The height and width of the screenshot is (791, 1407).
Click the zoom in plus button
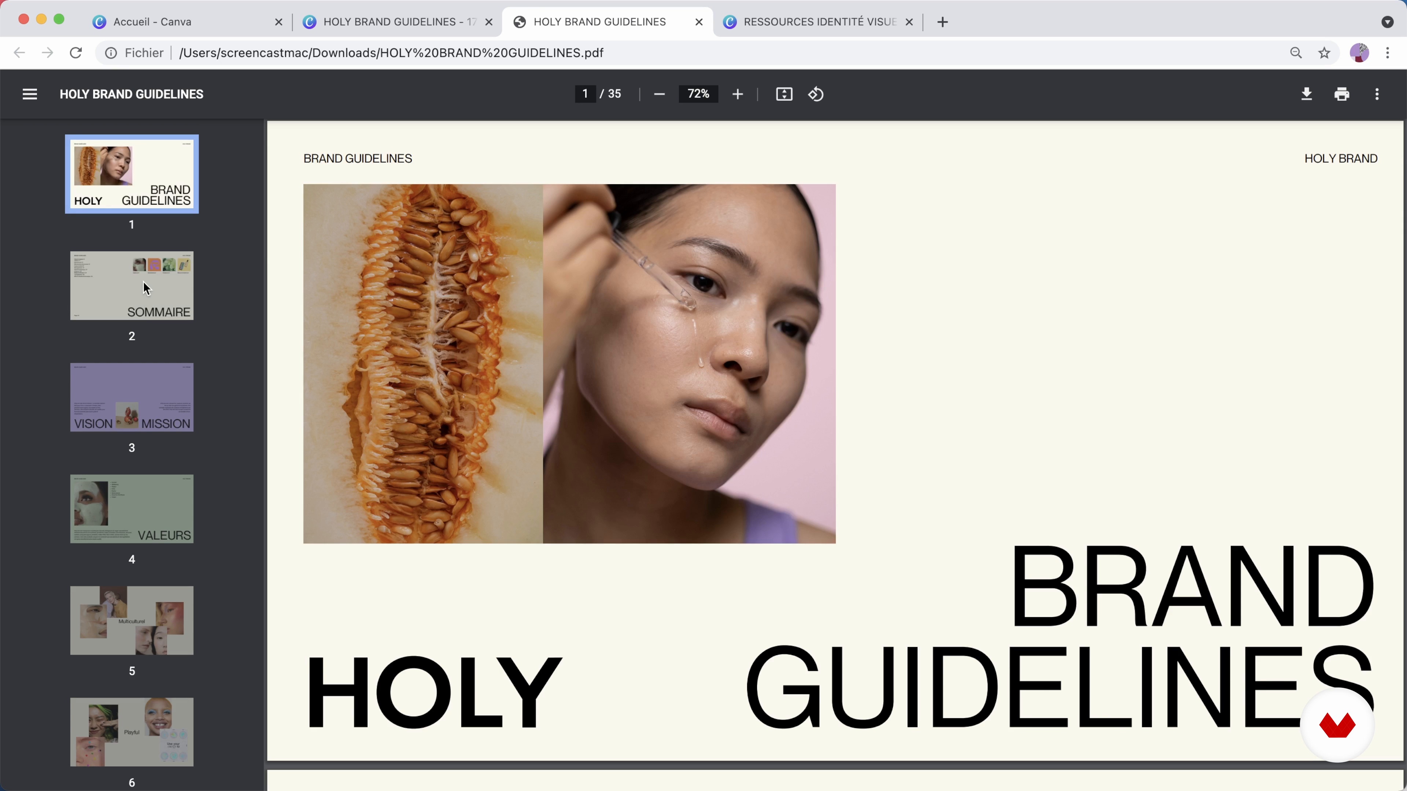coord(737,94)
